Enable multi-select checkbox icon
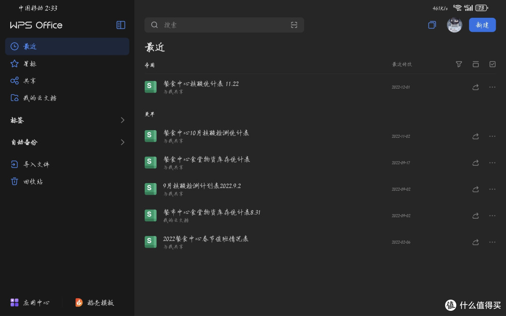 tap(492, 64)
